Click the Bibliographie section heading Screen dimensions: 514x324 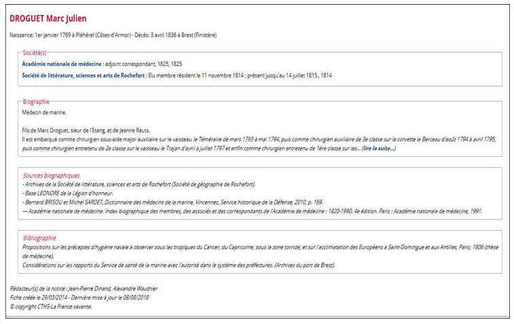[x=39, y=238]
